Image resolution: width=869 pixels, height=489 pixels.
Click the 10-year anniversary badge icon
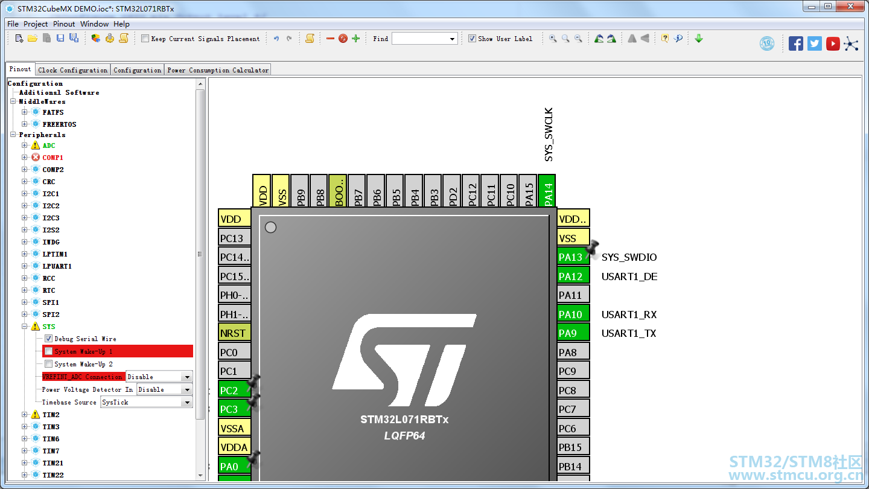767,43
